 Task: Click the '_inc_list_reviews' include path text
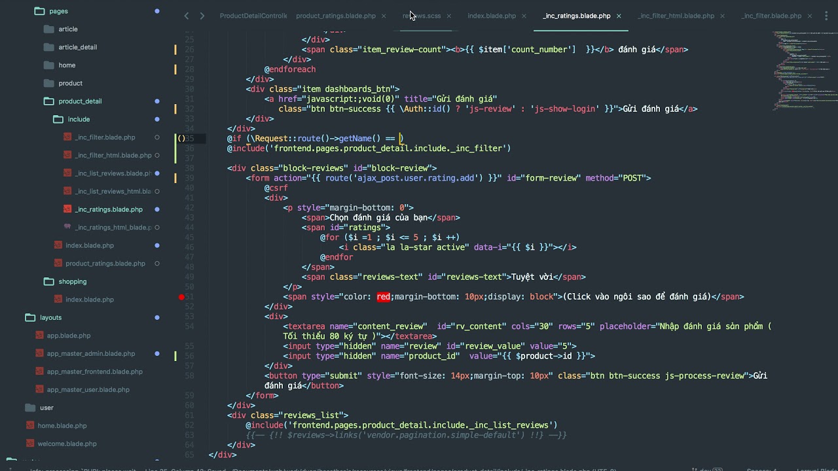[x=507, y=425]
